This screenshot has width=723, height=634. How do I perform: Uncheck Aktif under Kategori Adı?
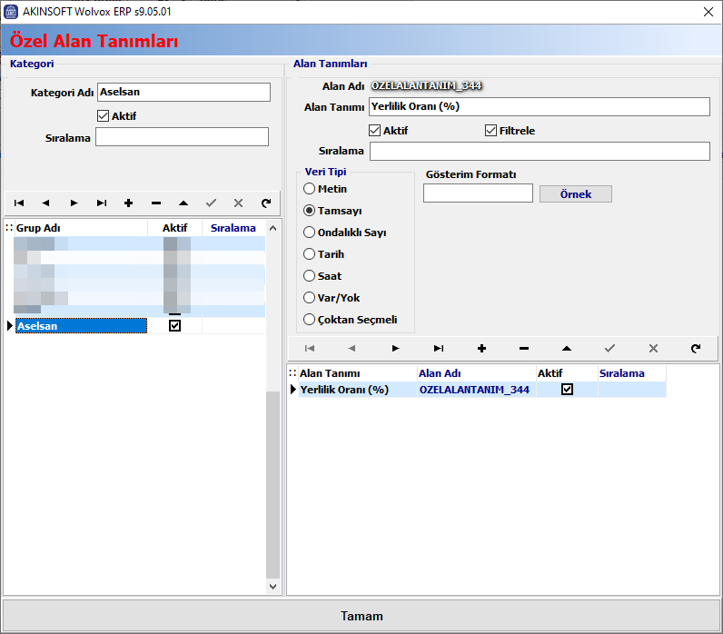(103, 116)
